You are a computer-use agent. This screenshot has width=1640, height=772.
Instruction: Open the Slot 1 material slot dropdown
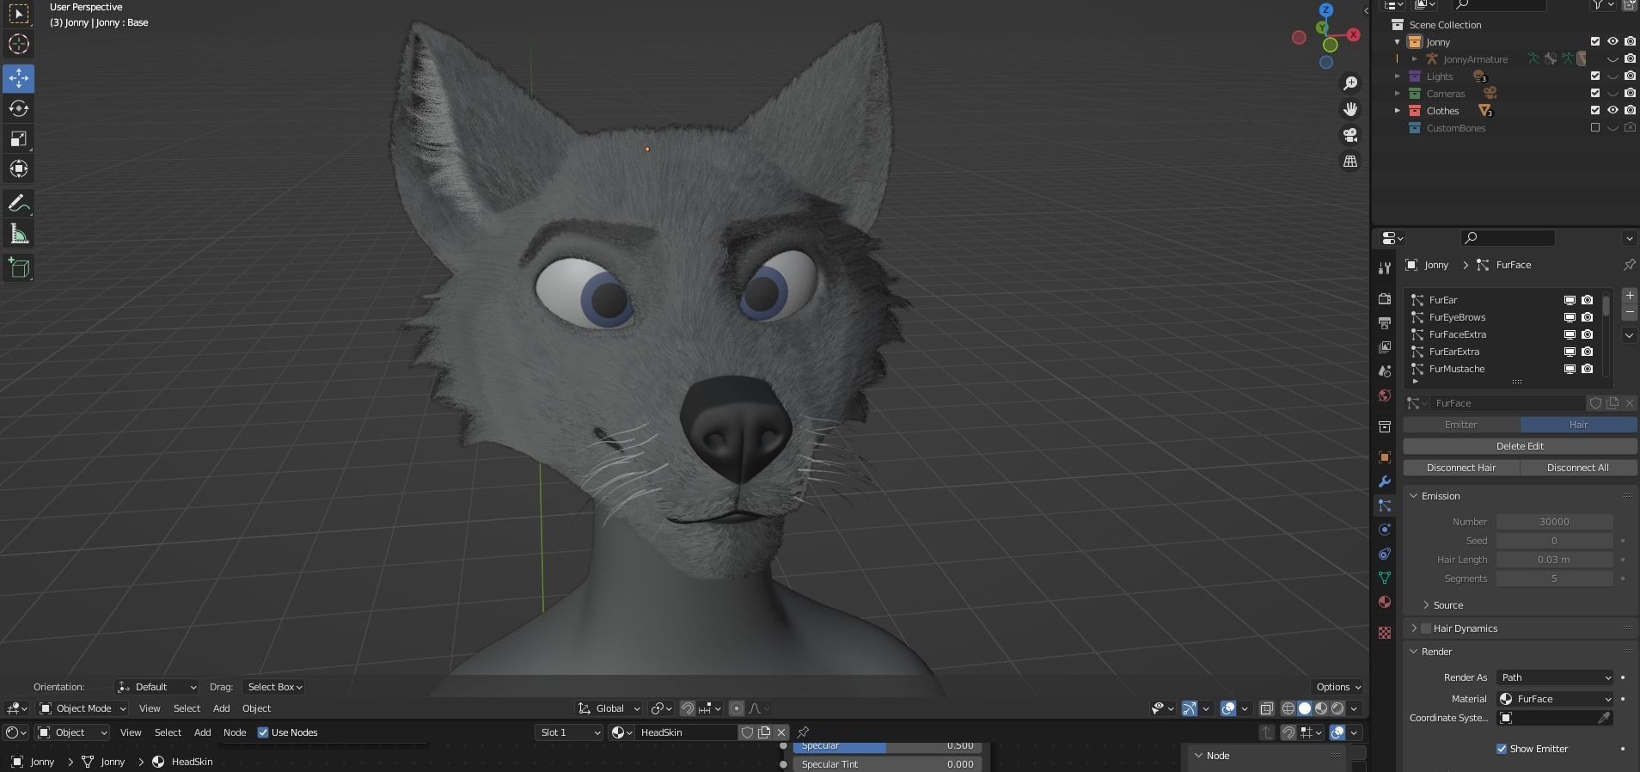coord(568,732)
